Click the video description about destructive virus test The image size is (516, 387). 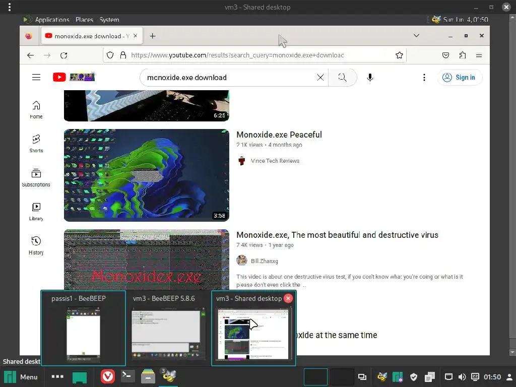coord(350,281)
